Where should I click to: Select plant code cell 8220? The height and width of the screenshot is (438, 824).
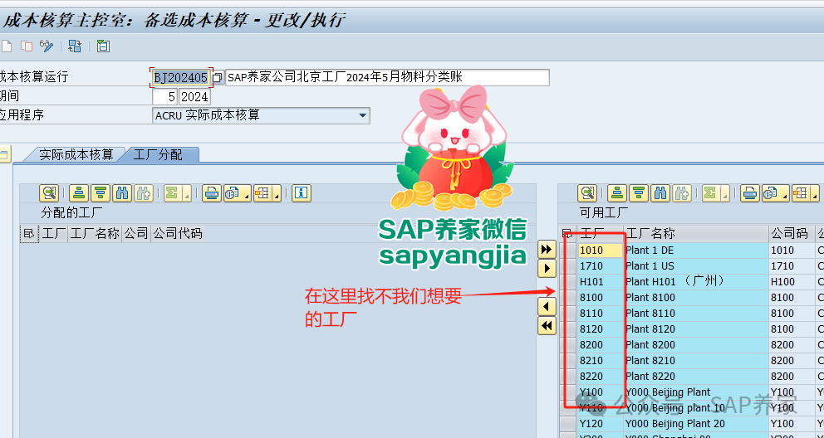click(600, 376)
